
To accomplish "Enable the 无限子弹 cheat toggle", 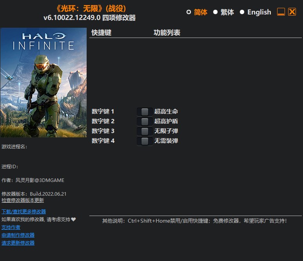I will (x=145, y=131).
